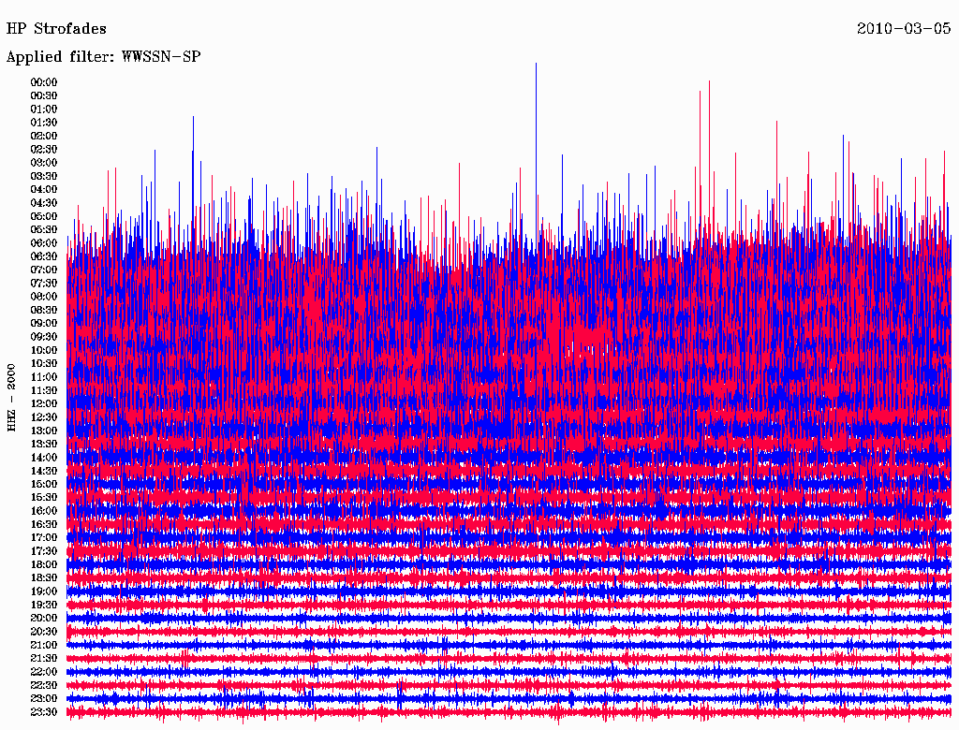The width and height of the screenshot is (959, 730).
Task: Select the 15:00 time label
Action: point(44,484)
